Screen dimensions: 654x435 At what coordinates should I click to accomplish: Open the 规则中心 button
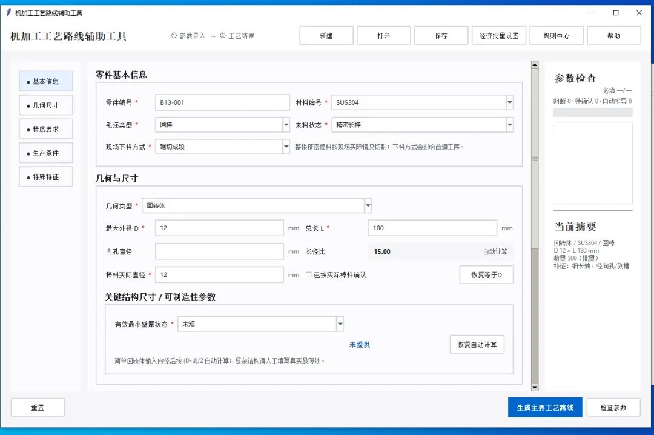point(556,36)
